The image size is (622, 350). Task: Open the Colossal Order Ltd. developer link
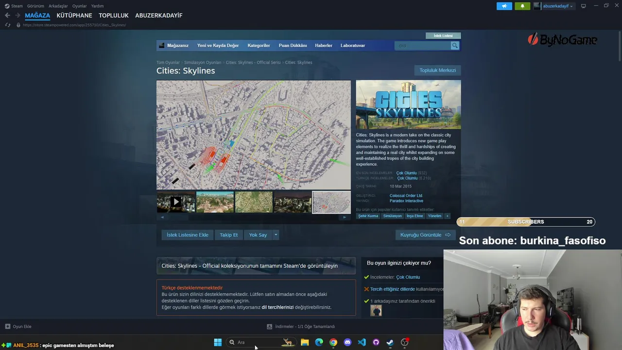(x=406, y=195)
